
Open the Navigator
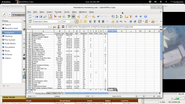coord(136,16)
